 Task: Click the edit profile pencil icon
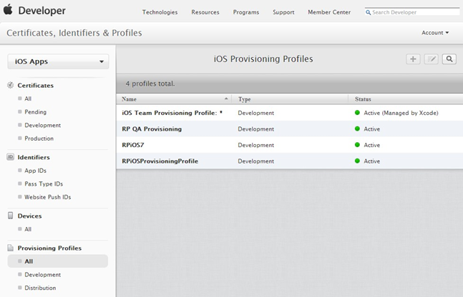point(431,59)
